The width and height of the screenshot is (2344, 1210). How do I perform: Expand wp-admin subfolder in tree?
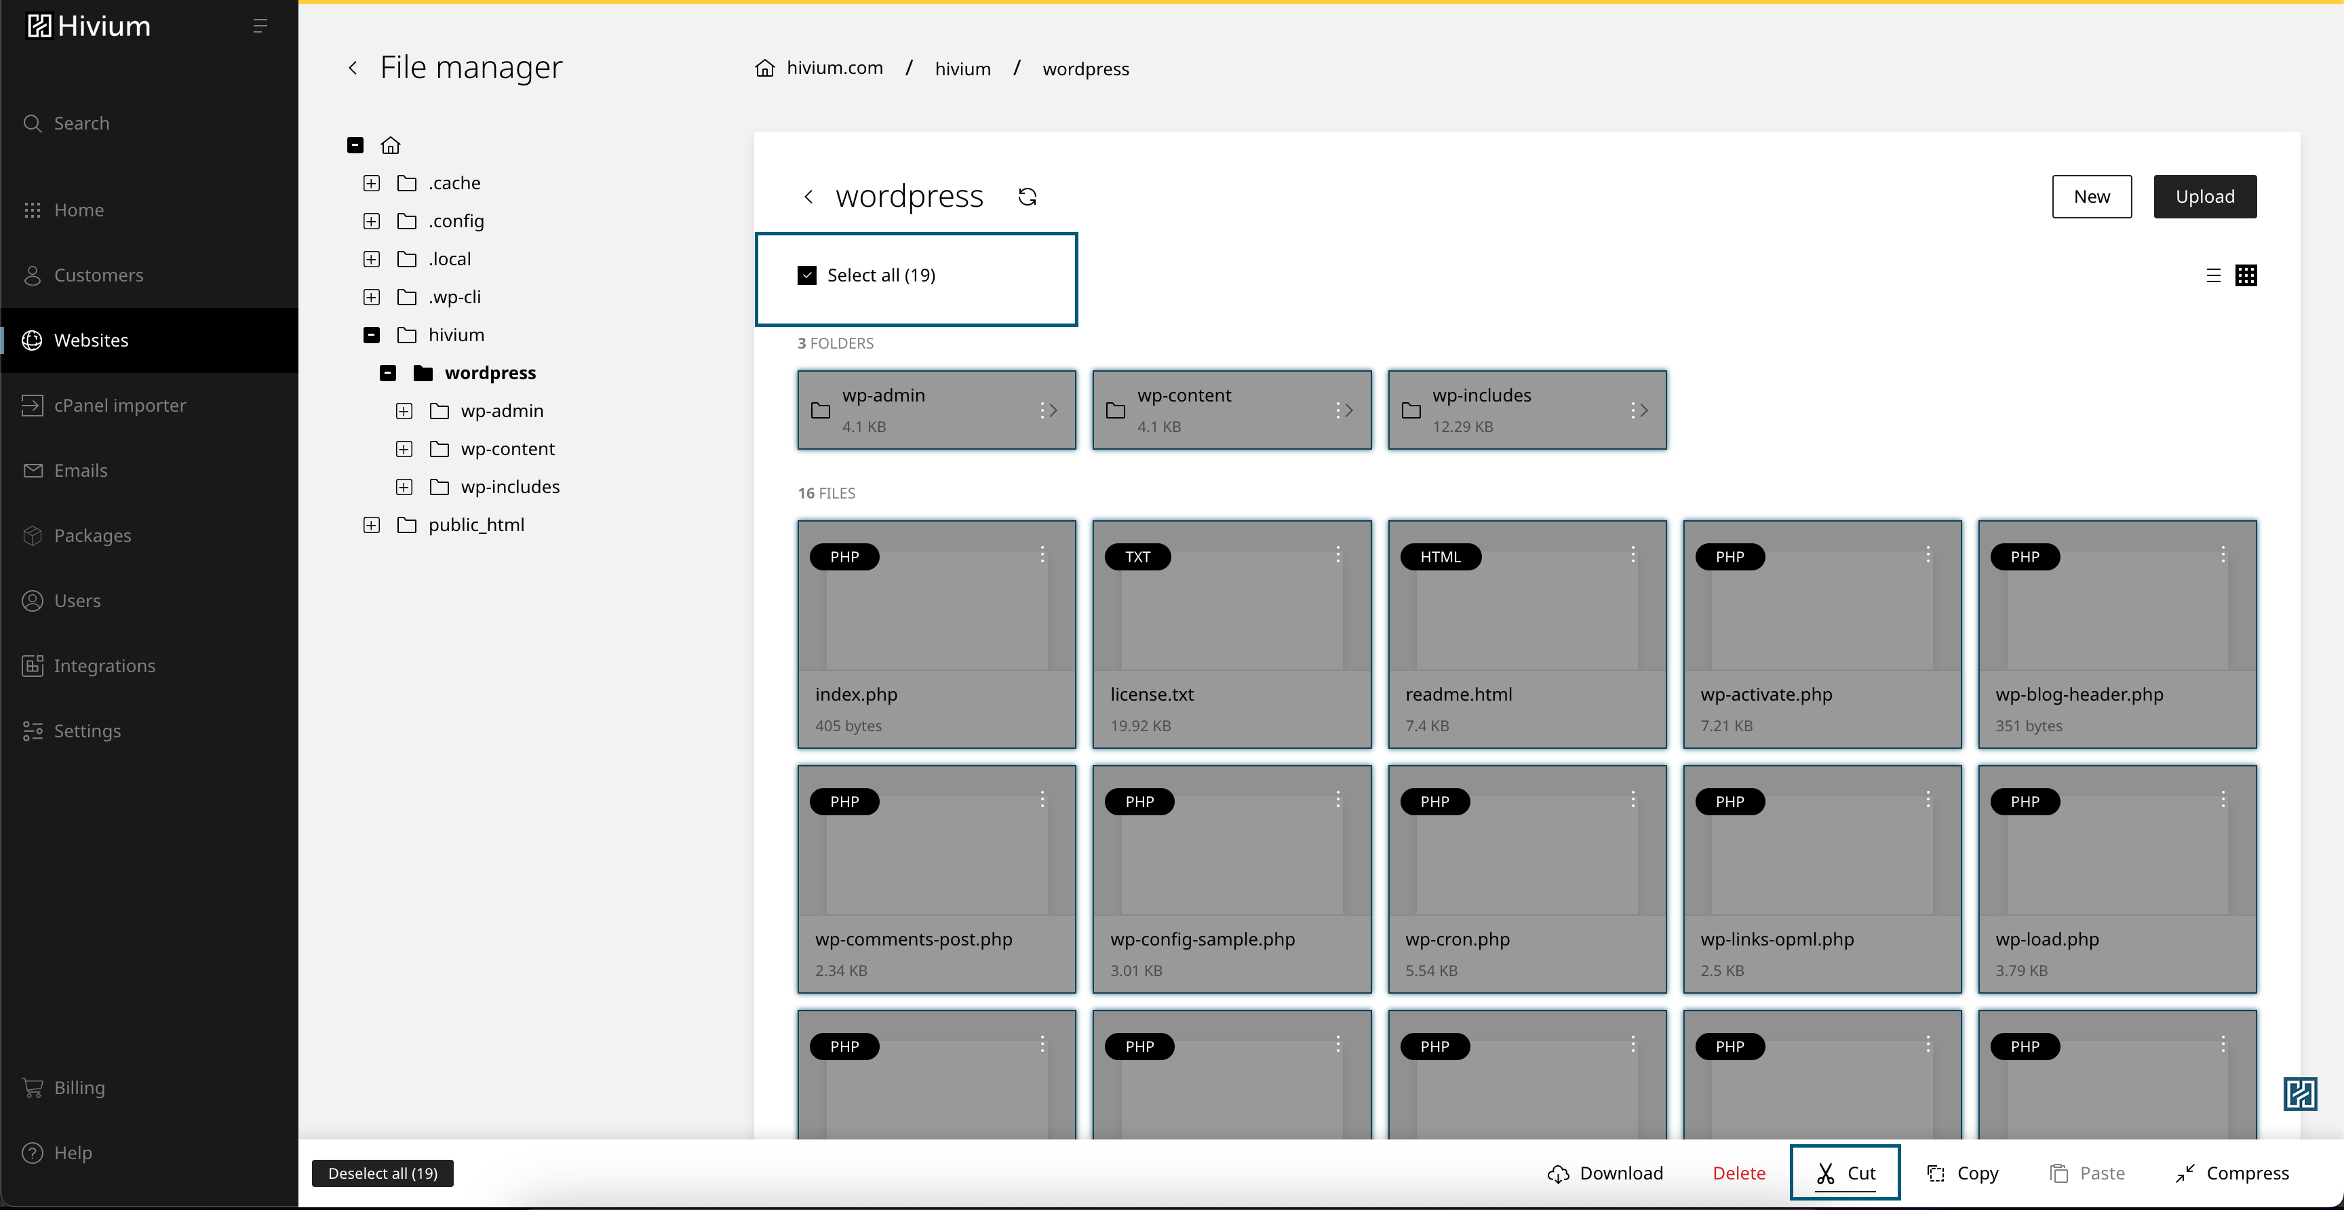(x=404, y=411)
